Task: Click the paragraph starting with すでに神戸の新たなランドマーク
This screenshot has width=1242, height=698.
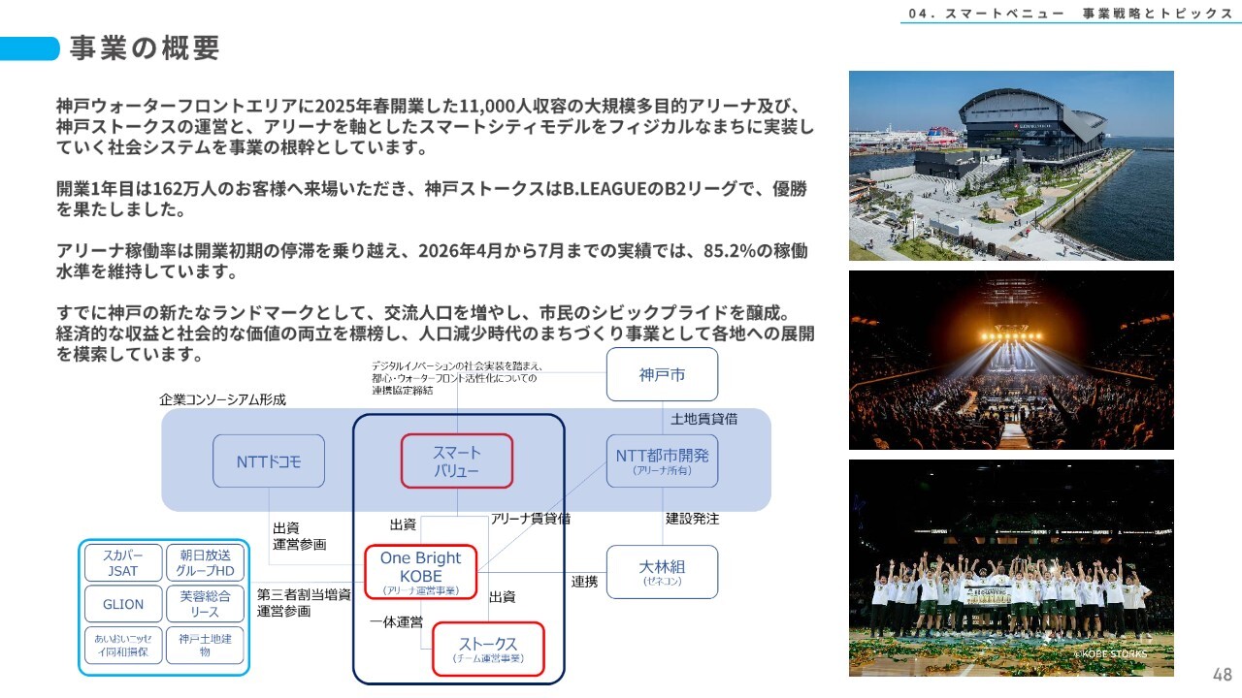Action: tap(436, 333)
